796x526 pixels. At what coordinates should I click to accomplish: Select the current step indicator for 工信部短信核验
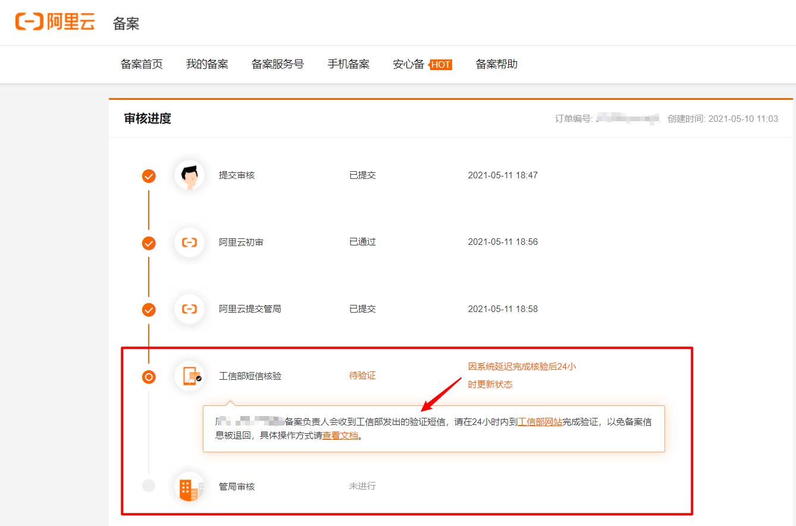(149, 377)
